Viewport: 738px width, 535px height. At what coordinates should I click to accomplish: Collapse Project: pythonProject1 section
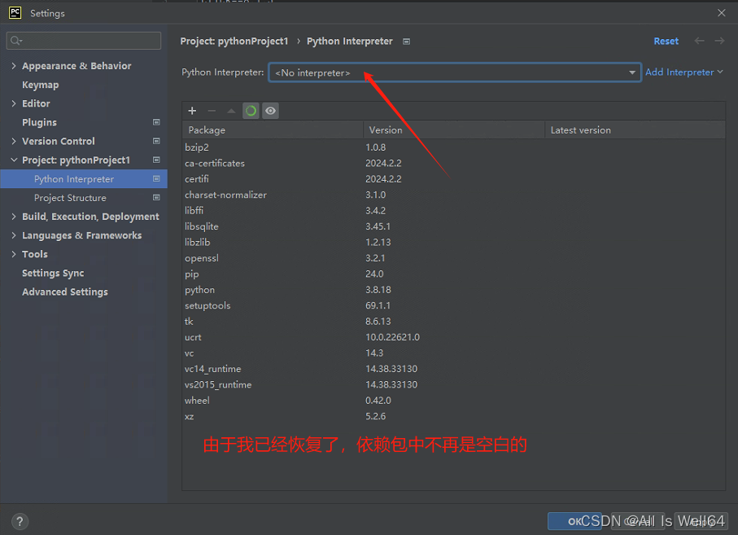14,160
